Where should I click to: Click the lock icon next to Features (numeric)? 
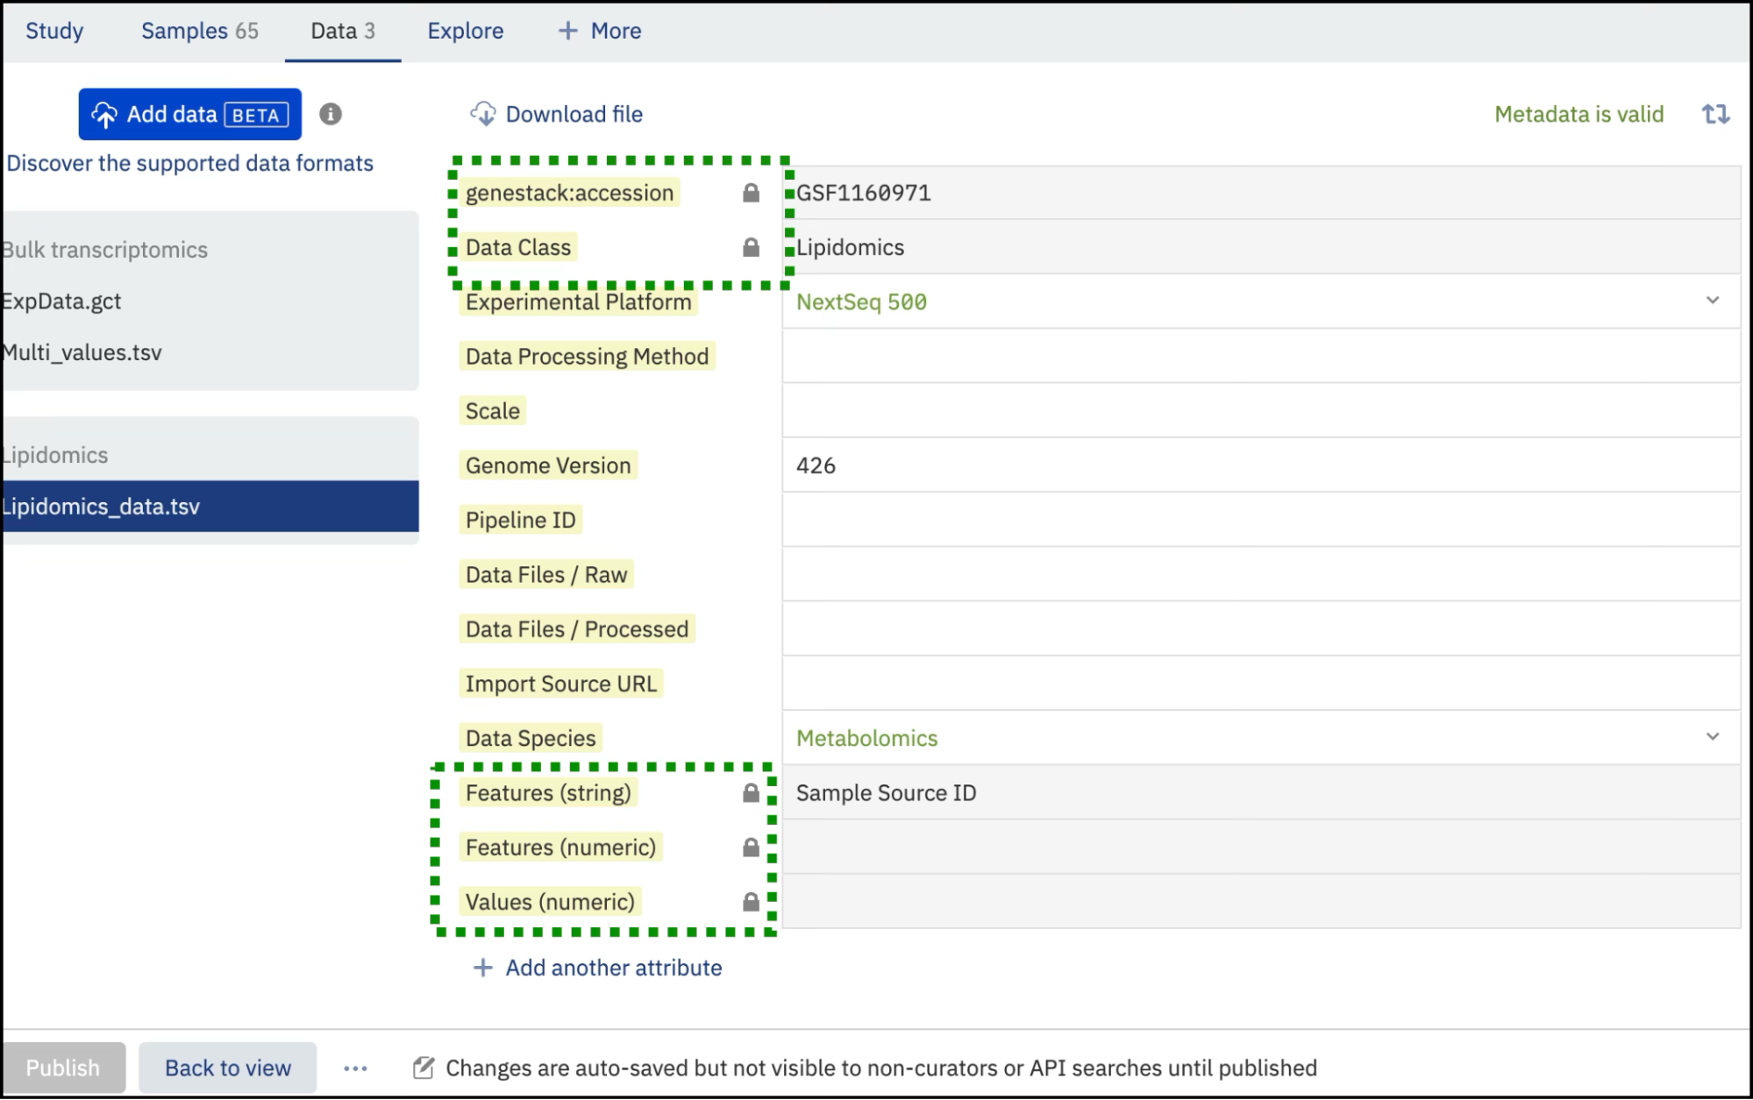(x=751, y=848)
